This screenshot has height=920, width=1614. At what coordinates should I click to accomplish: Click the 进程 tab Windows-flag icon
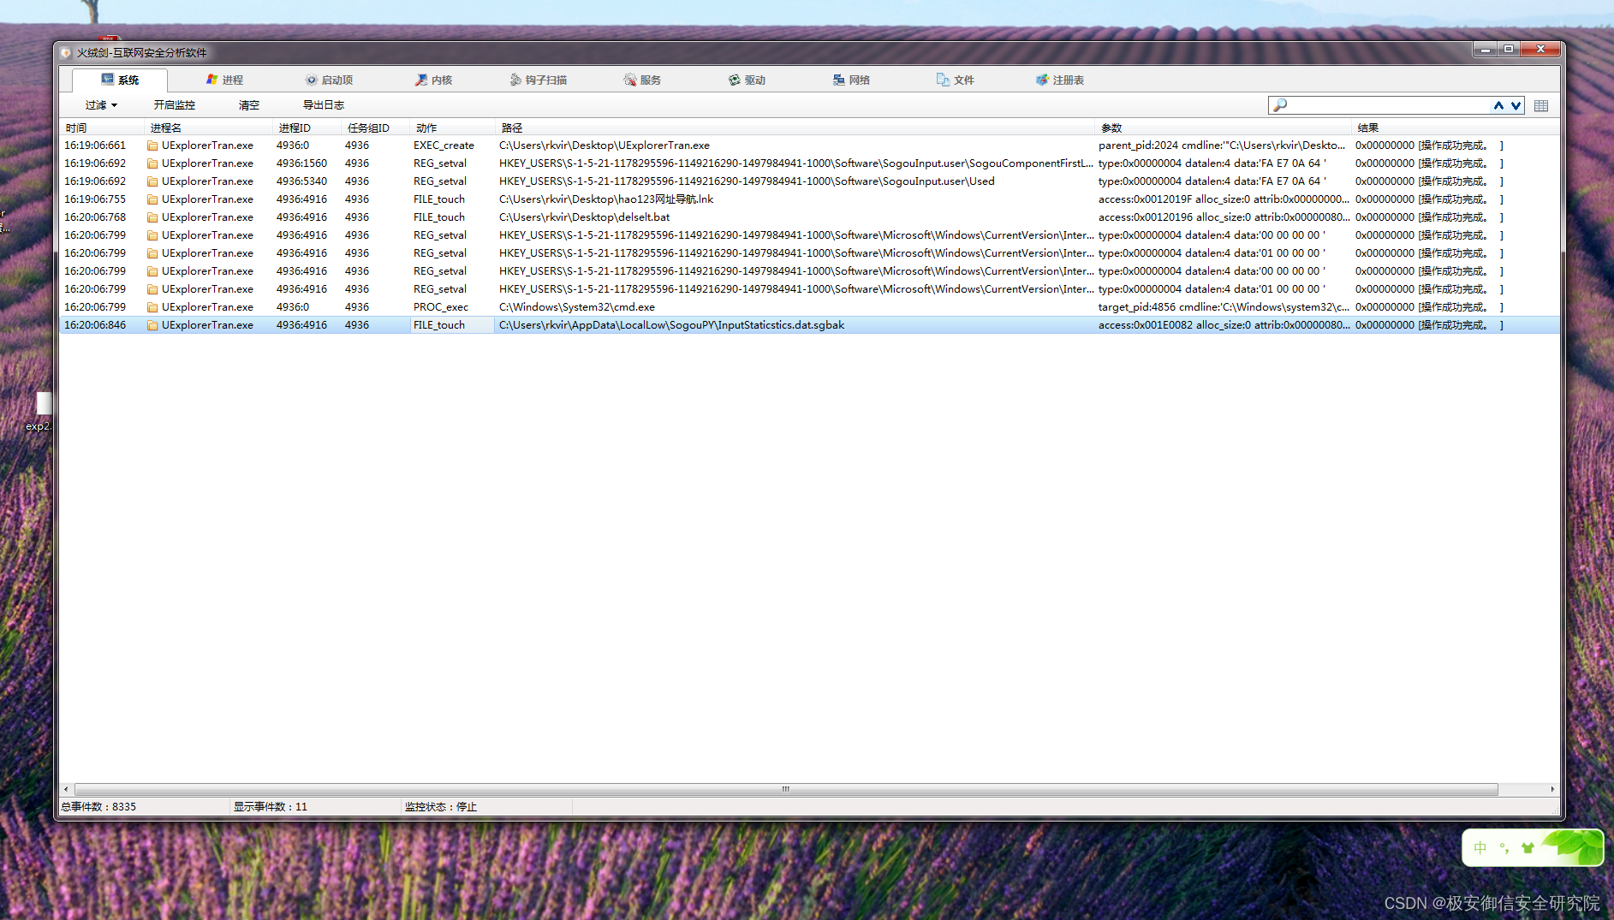pos(211,79)
